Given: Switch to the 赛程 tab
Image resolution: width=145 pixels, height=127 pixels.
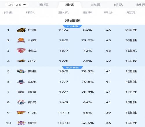Looking at the screenshot, I should point(44,5).
